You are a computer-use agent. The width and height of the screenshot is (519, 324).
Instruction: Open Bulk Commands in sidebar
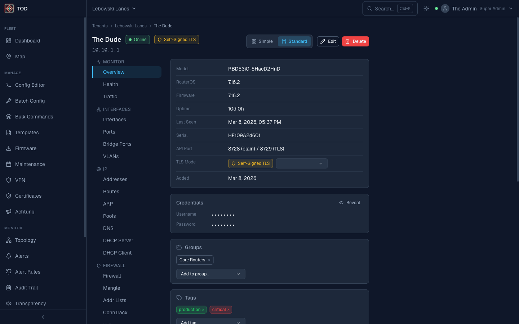coord(34,117)
